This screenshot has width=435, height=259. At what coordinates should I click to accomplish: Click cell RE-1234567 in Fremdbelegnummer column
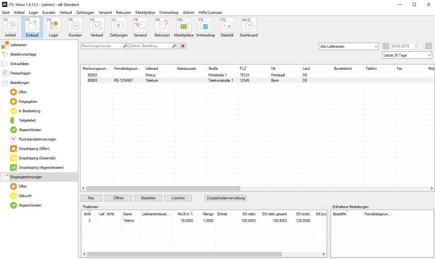128,80
